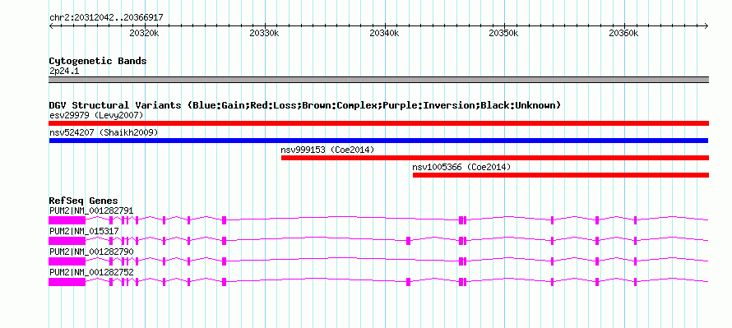Click the DGV Structural Variants track title
The height and width of the screenshot is (328, 732).
point(305,105)
